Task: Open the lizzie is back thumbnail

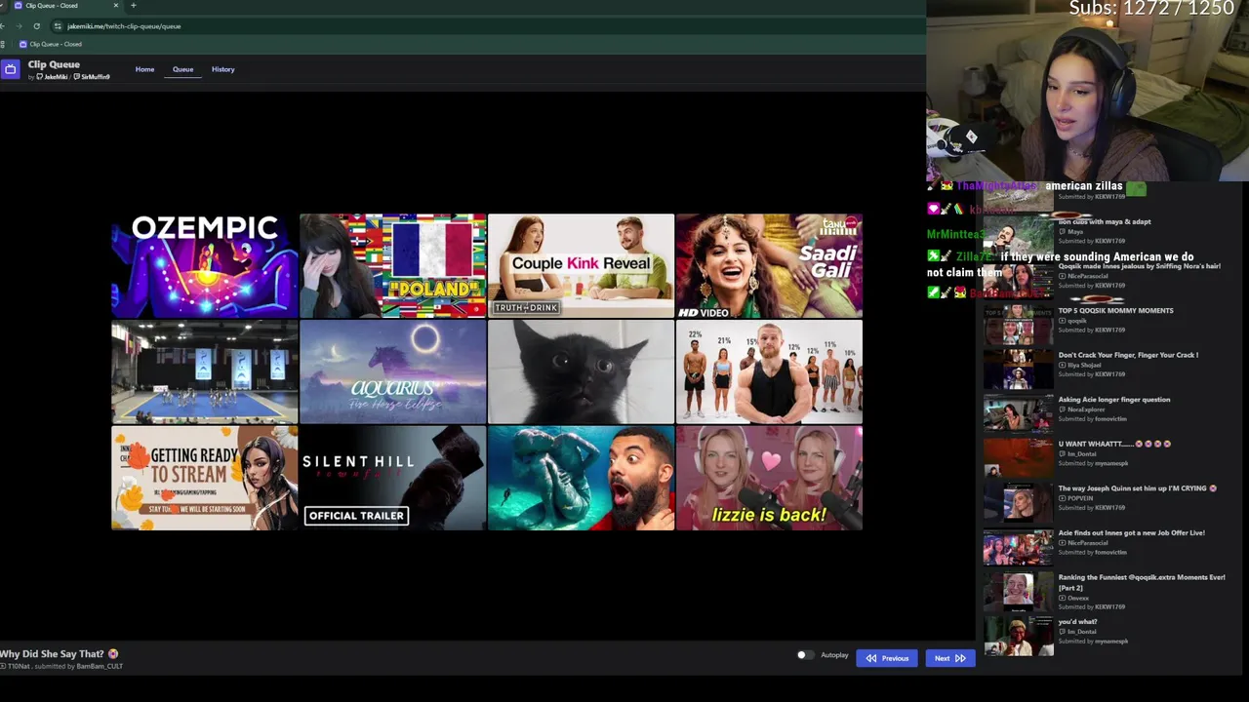Action: pos(769,478)
